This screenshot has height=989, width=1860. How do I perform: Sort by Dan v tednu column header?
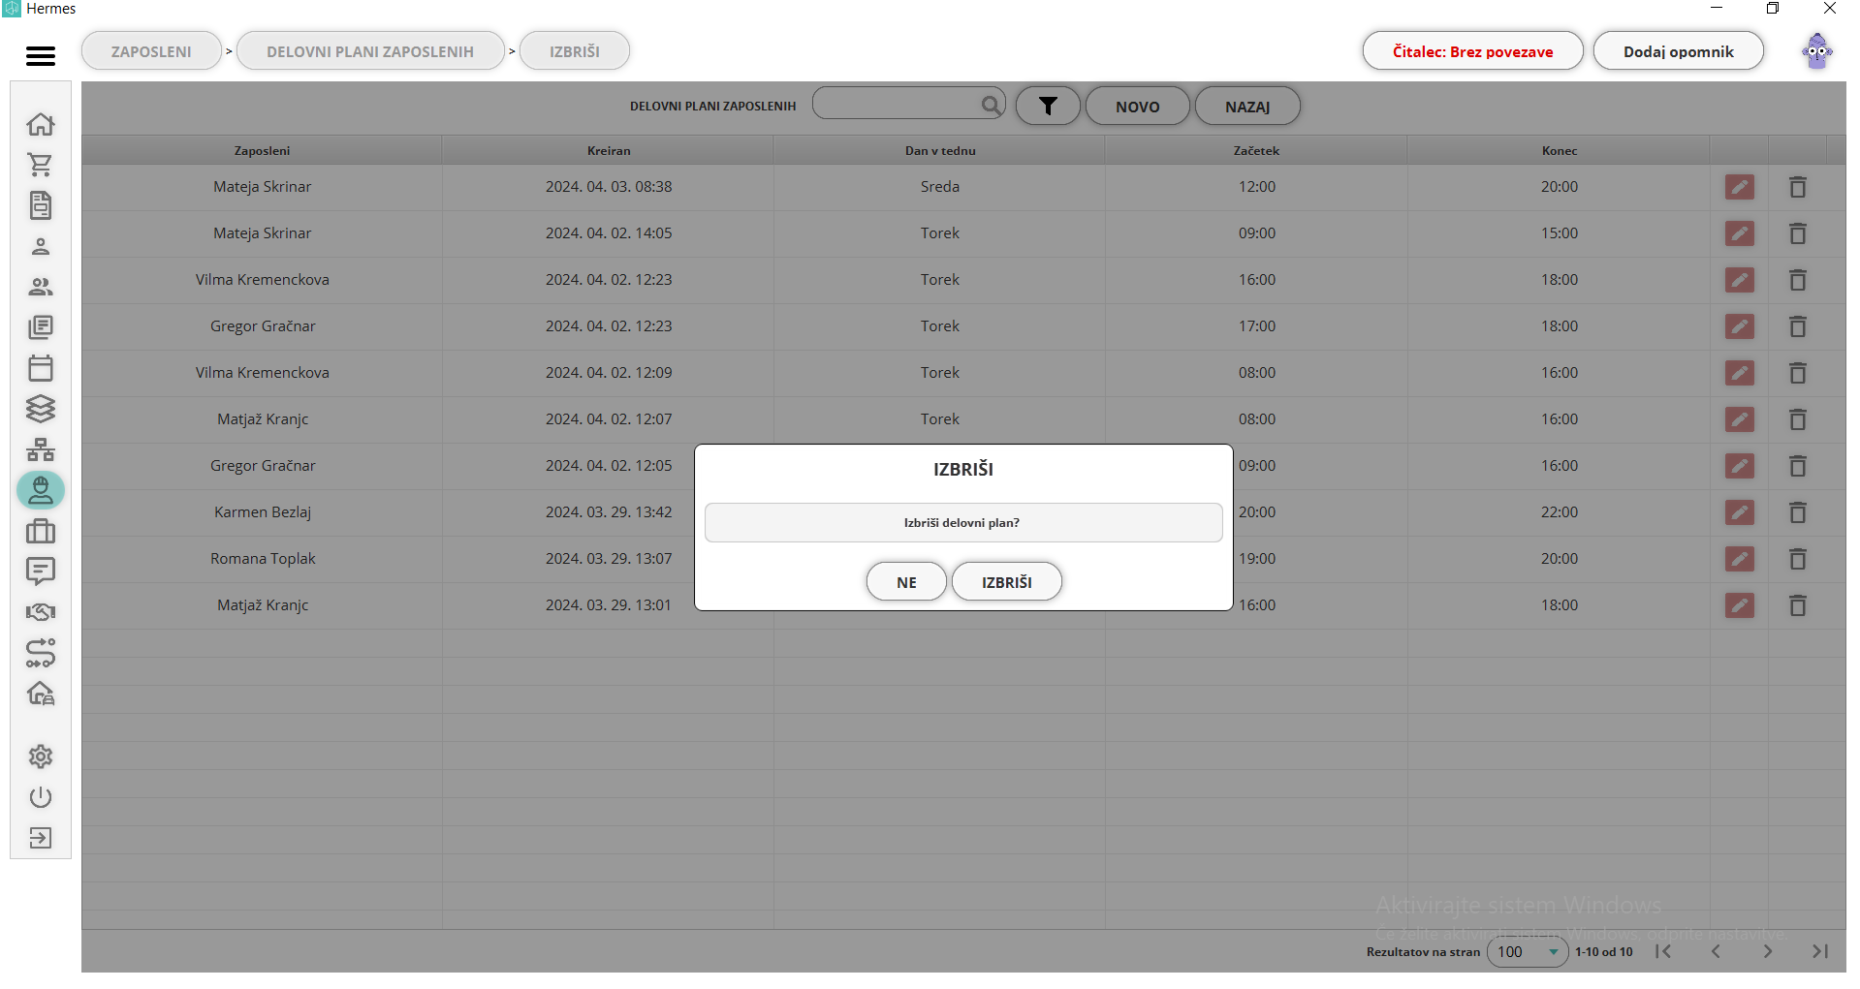[x=940, y=151]
